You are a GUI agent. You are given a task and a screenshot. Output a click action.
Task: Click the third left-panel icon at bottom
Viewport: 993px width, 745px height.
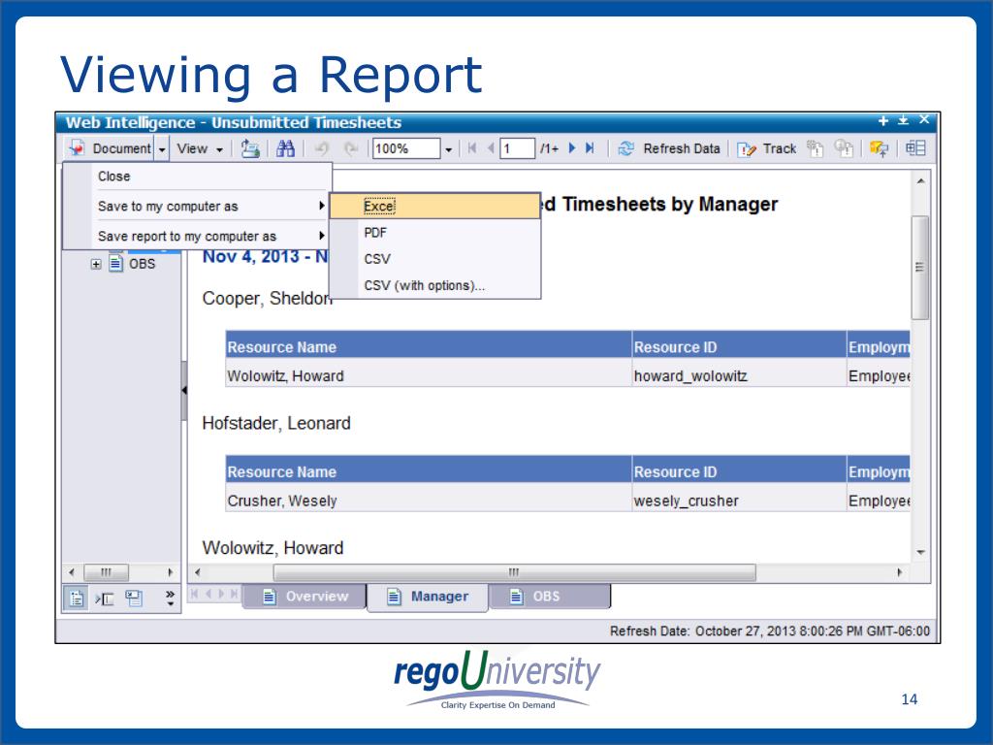(x=134, y=598)
